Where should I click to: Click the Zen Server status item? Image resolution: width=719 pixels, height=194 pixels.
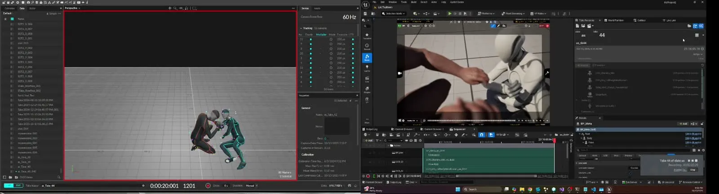(x=630, y=182)
